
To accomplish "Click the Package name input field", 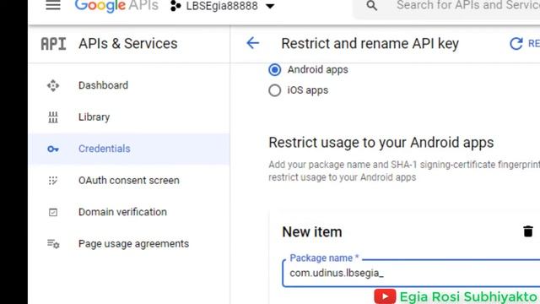I will click(x=411, y=273).
